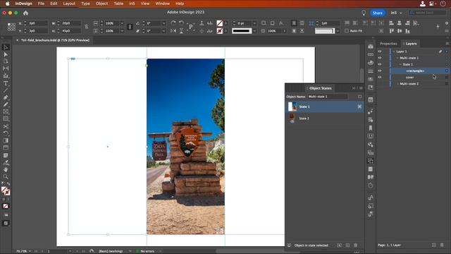Enable the Auto-Fit checkbox
Screen dimensions: 451x254
tap(347, 31)
